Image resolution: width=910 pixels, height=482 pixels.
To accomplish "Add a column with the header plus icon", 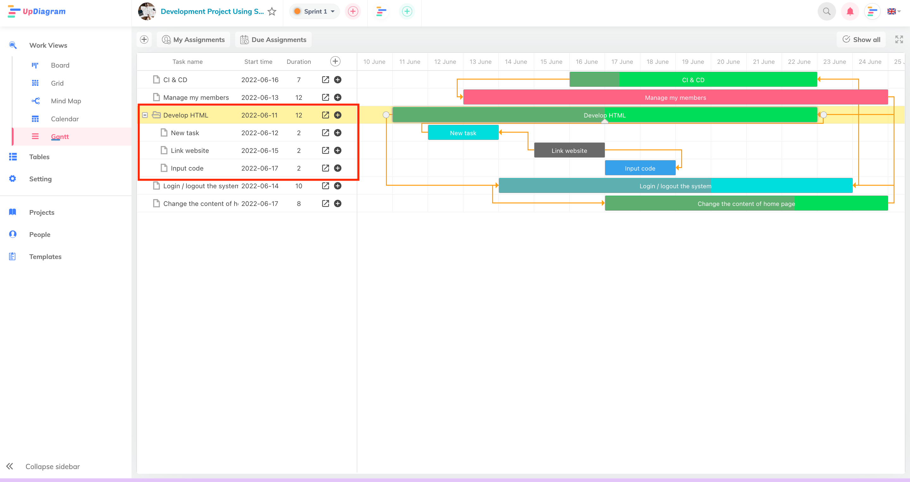I will (x=335, y=61).
